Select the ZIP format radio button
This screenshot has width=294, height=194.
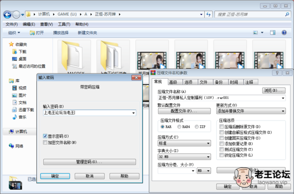tap(196, 127)
